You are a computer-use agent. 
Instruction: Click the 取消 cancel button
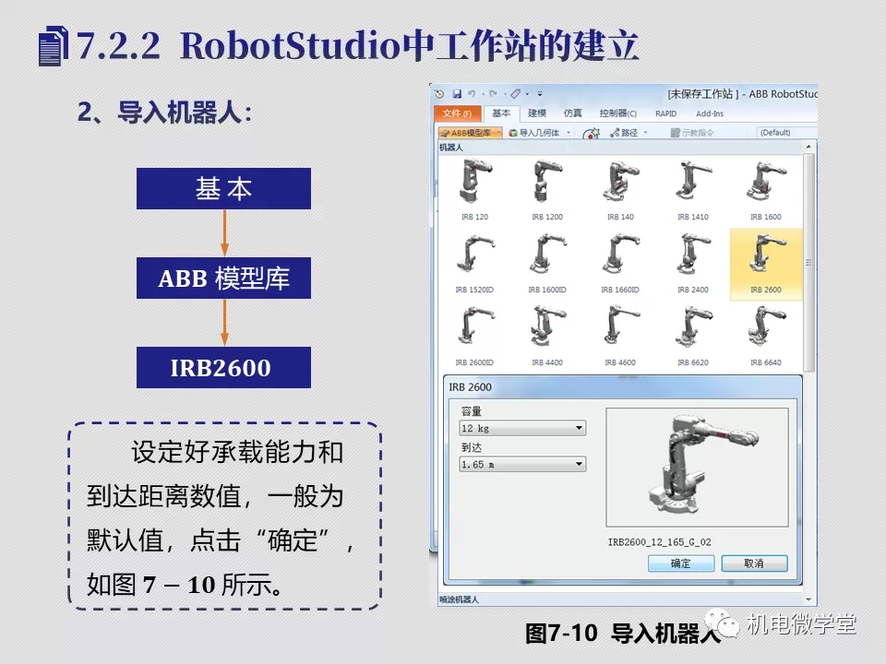[754, 563]
